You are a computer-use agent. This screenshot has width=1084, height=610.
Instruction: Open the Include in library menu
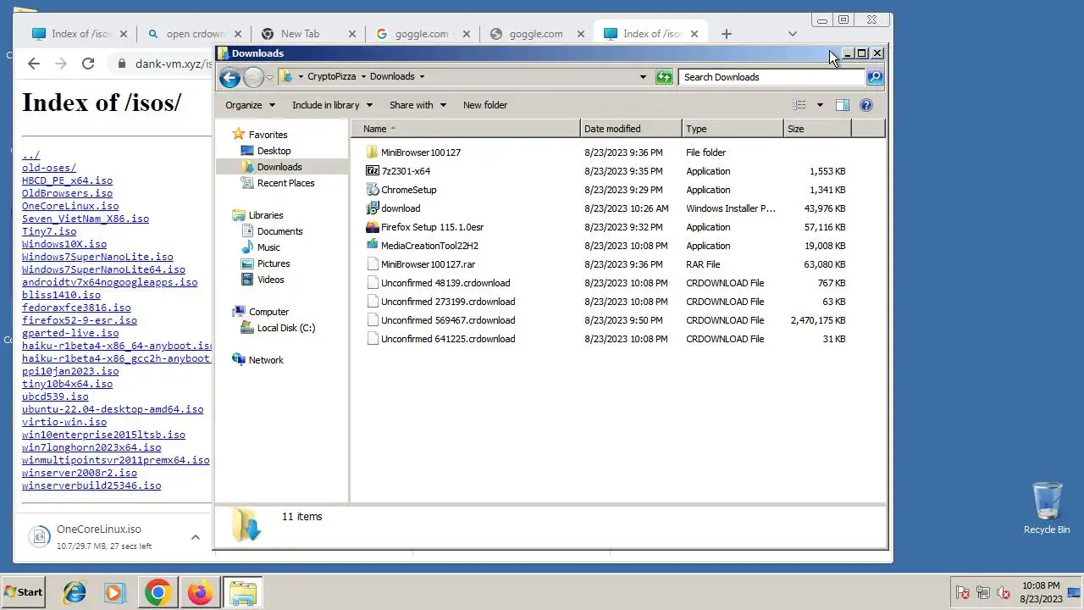tap(332, 105)
